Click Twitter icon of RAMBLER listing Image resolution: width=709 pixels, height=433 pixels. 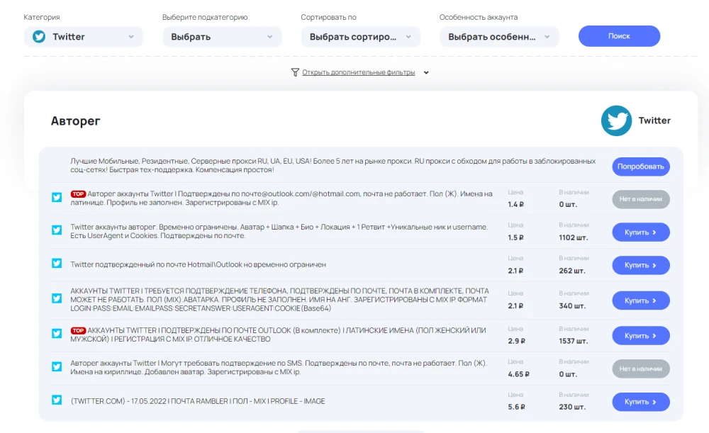click(x=57, y=400)
